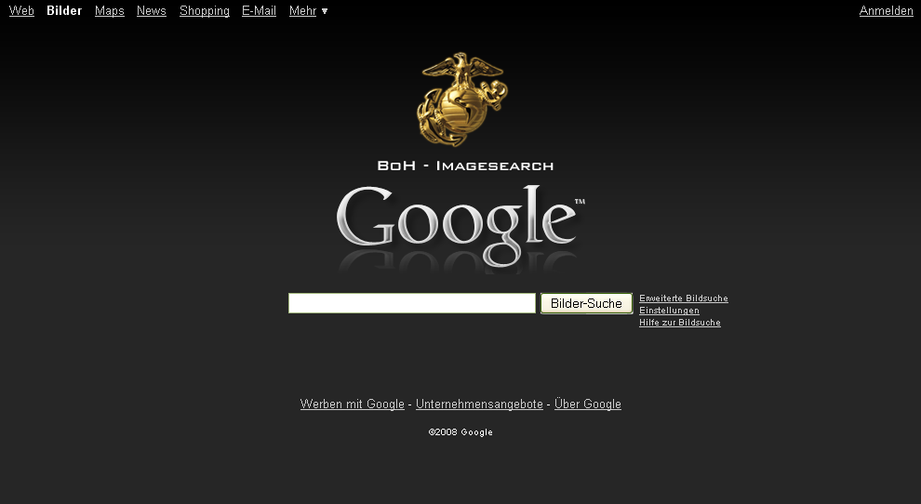Open the Einstellungen link
Viewport: 921px width, 504px height.
[669, 311]
